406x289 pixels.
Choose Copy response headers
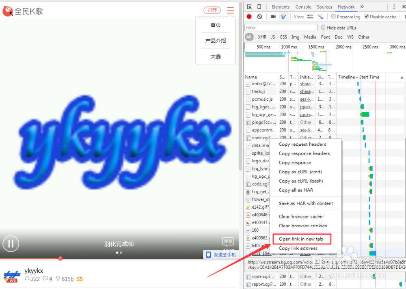click(304, 153)
